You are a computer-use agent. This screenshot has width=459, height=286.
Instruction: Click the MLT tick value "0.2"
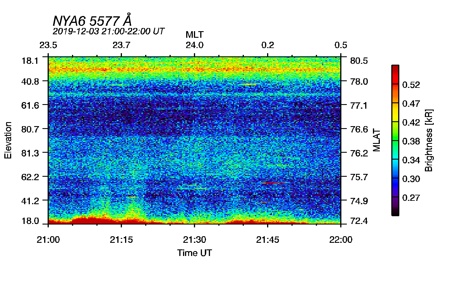pyautogui.click(x=268, y=45)
